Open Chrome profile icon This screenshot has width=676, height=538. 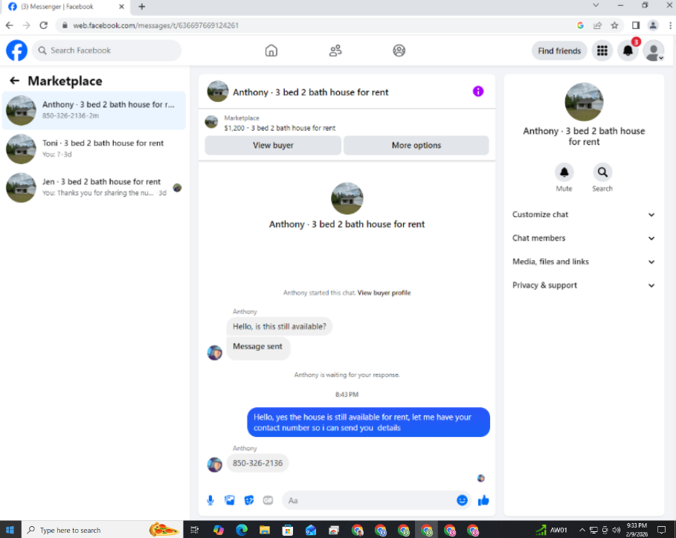pyautogui.click(x=653, y=25)
